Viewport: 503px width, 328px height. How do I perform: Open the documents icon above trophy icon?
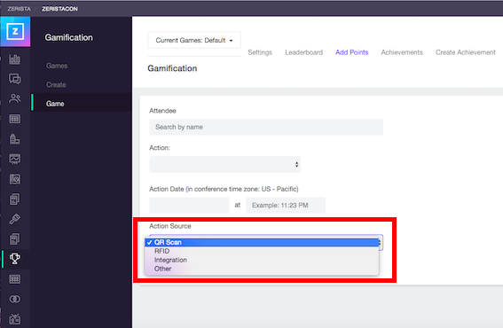(x=15, y=238)
